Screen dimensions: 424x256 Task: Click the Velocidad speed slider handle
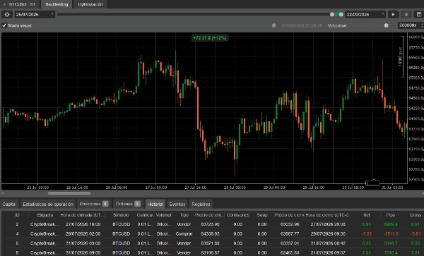click(x=386, y=25)
